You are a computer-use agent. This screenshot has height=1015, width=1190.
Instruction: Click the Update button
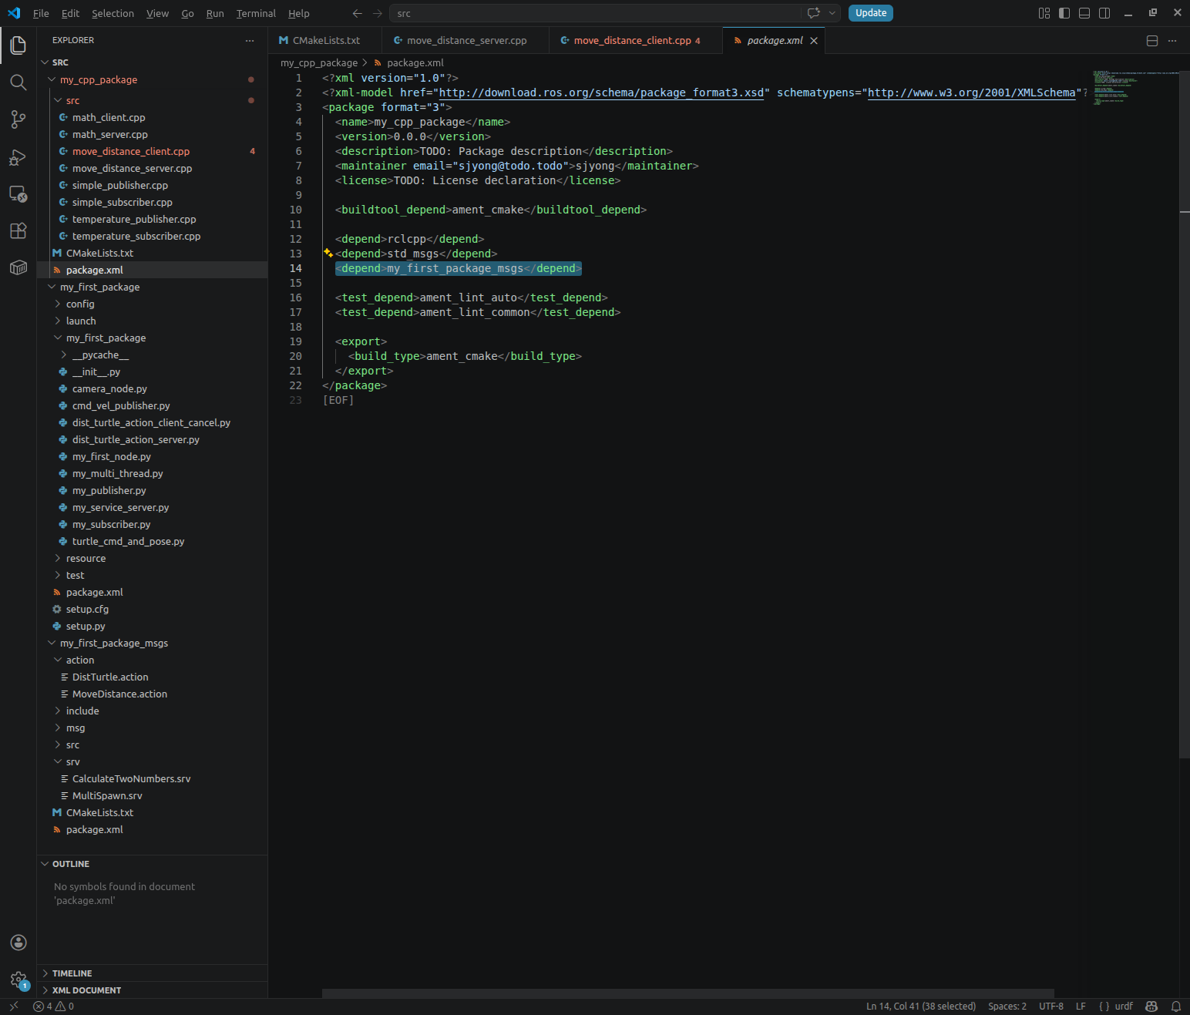tap(871, 13)
